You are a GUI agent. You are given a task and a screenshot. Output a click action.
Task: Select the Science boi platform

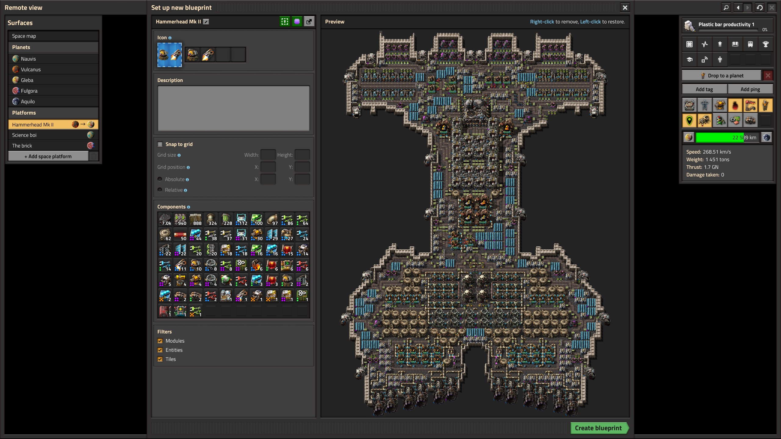click(24, 135)
